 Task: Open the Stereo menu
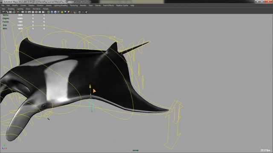coord(98,6)
